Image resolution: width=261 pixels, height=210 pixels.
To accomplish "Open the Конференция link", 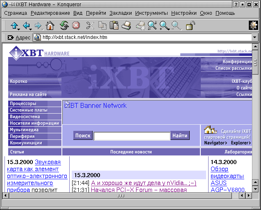I will tap(237, 62).
